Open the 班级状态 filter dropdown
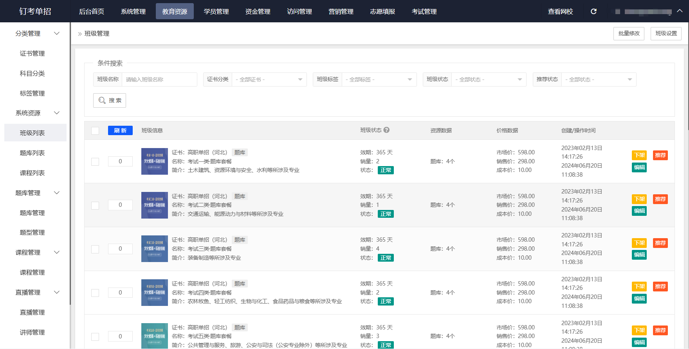Image resolution: width=689 pixels, height=349 pixels. pyautogui.click(x=489, y=80)
